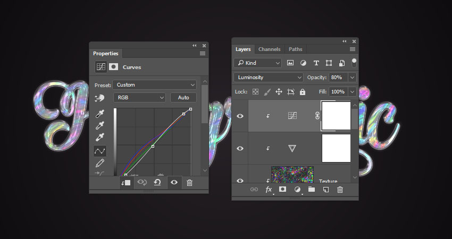This screenshot has height=239, width=452.
Task: Click the Auto button in Curves
Action: 183,98
